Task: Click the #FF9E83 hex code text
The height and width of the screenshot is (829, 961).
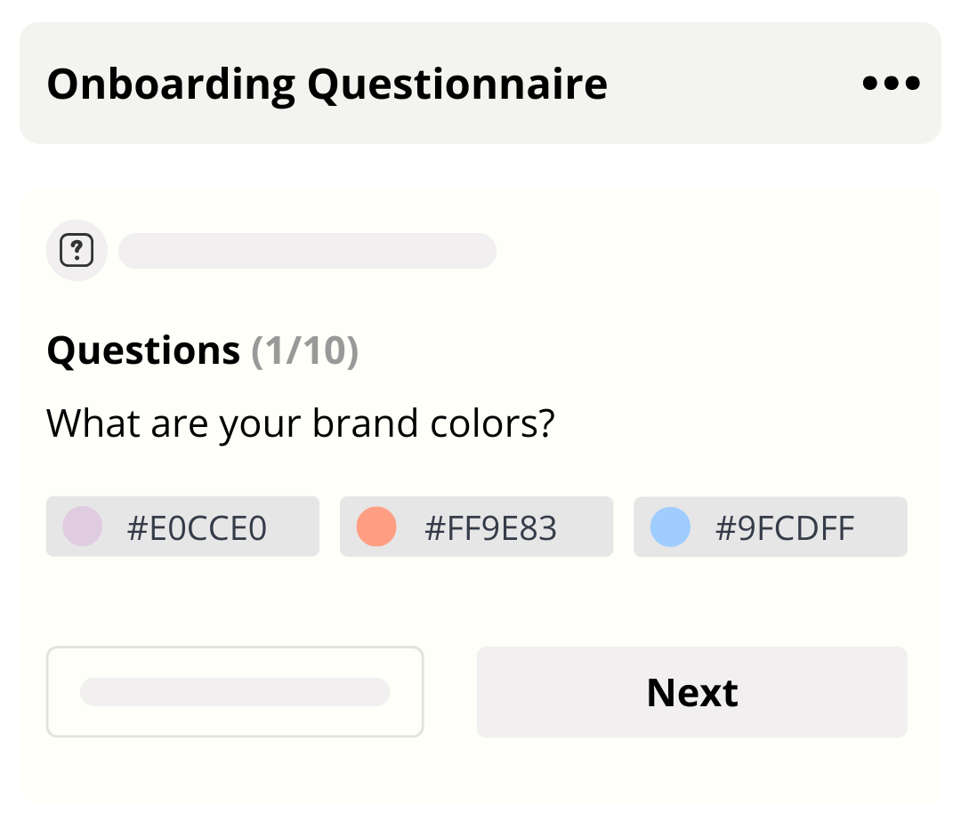Action: [x=490, y=528]
